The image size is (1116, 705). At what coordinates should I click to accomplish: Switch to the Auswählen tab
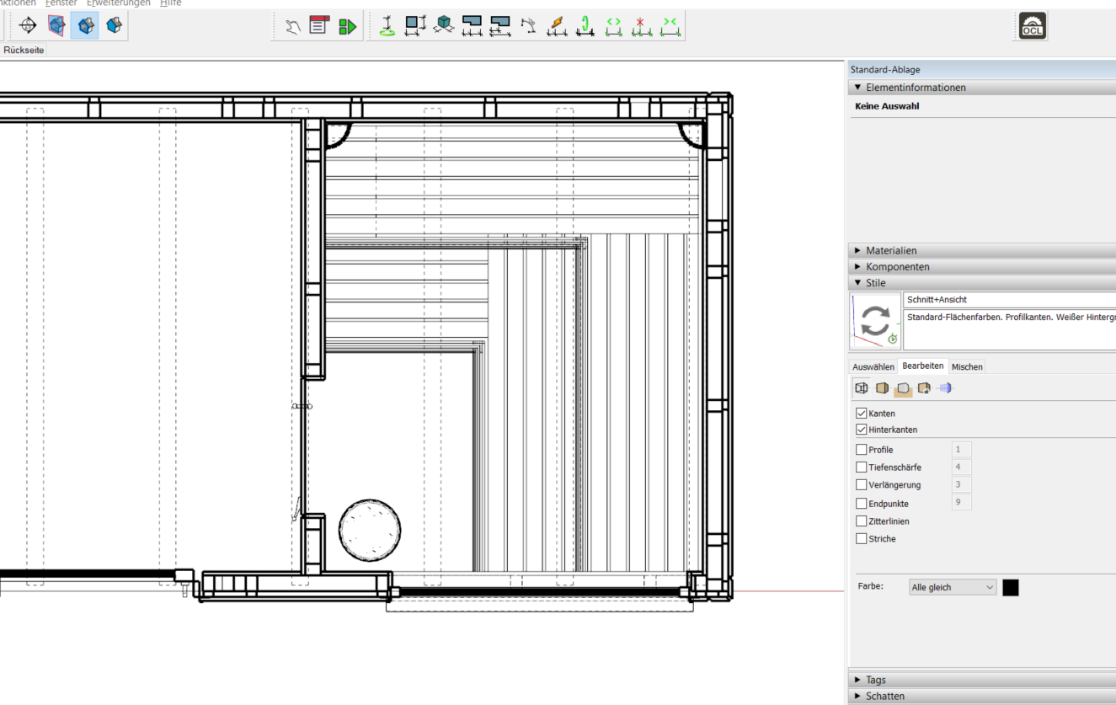click(x=873, y=367)
